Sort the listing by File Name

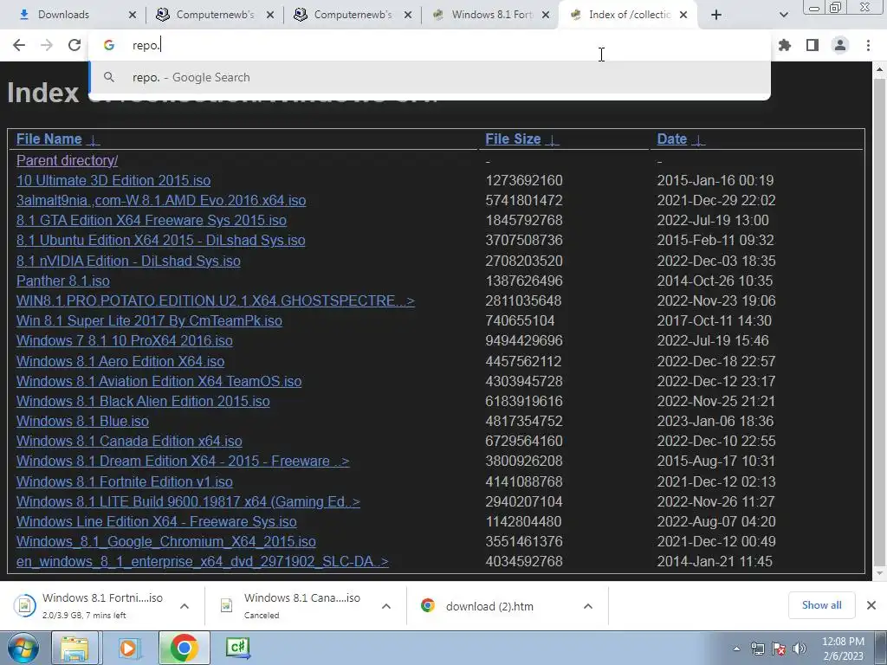pyautogui.click(x=49, y=139)
